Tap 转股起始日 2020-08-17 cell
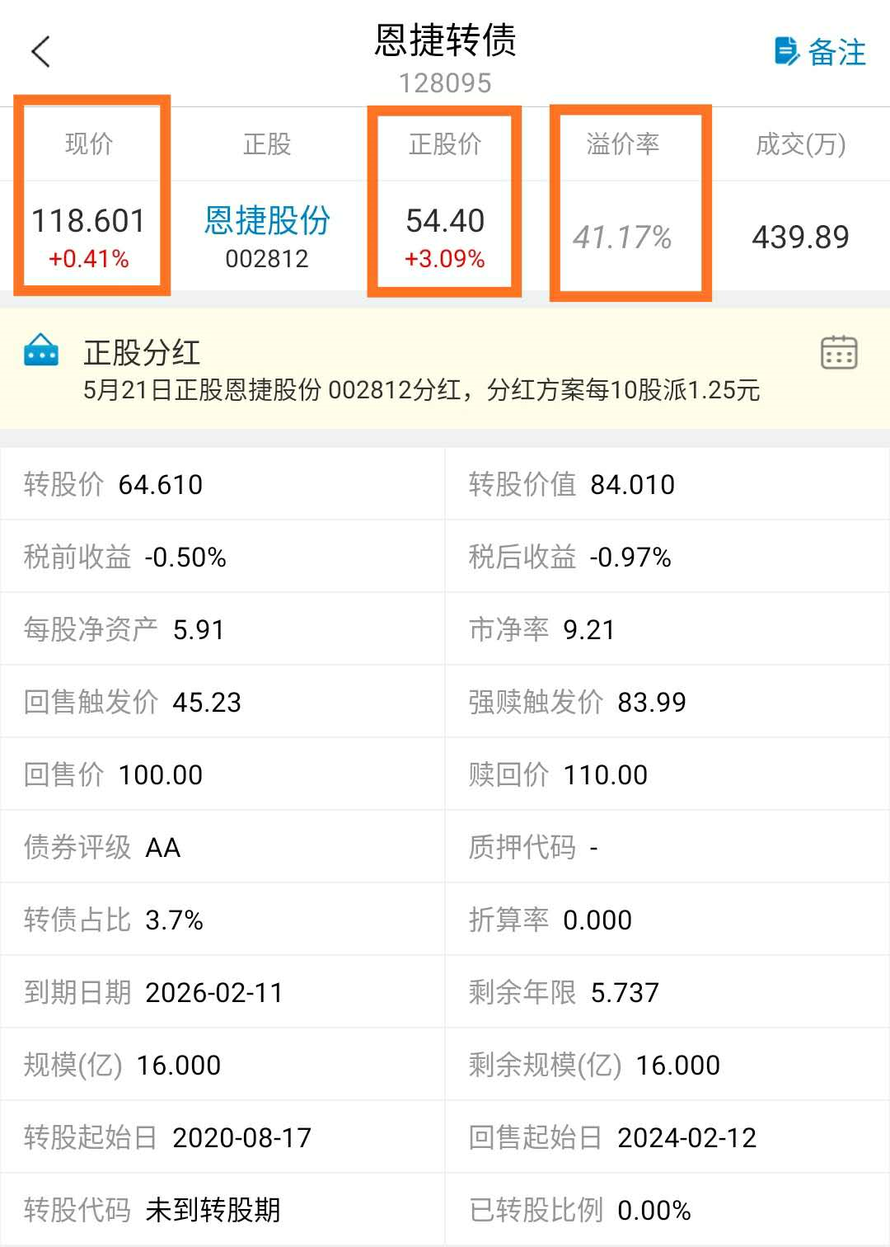This screenshot has height=1247, width=890. 222,1137
